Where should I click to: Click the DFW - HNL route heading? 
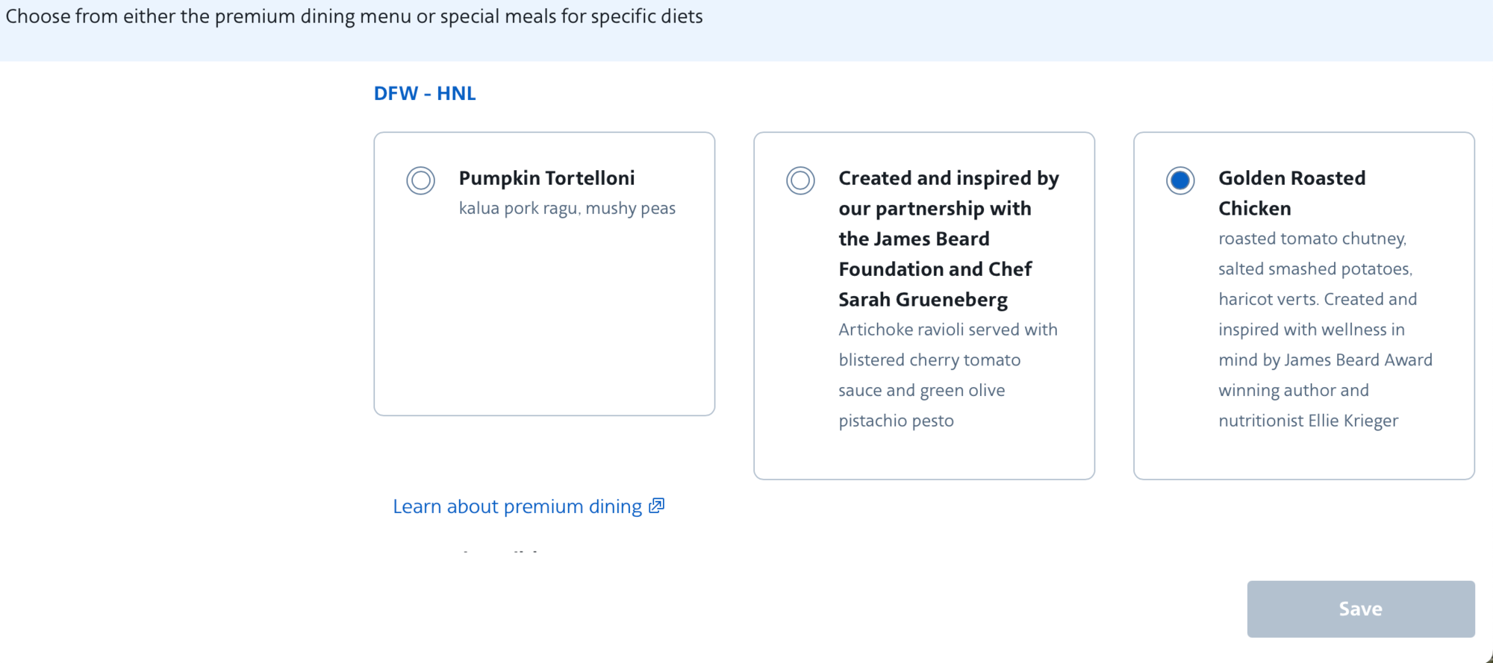[425, 93]
